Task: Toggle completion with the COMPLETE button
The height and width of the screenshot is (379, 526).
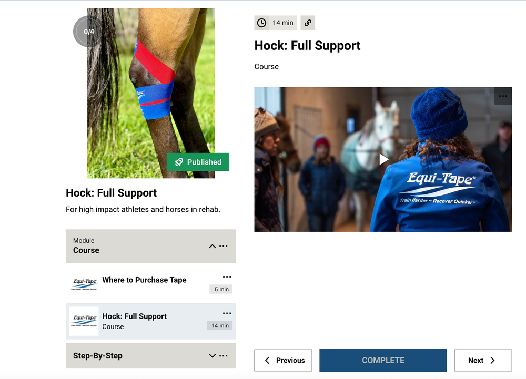Action: click(x=383, y=360)
